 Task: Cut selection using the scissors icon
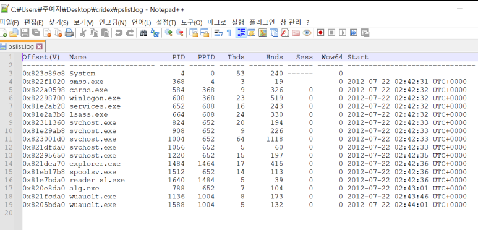(82, 33)
